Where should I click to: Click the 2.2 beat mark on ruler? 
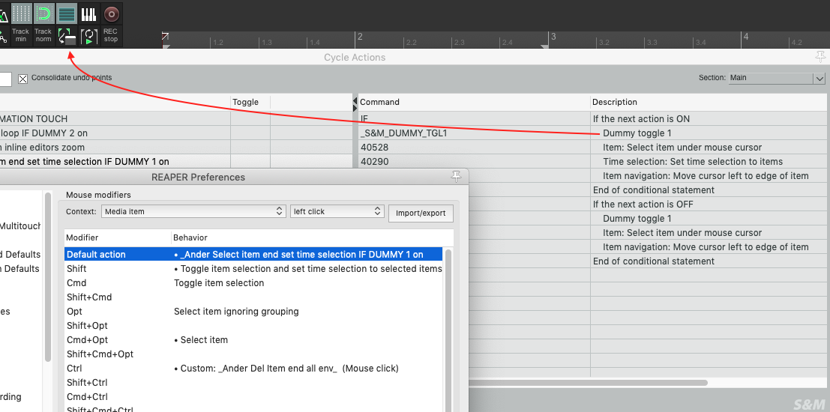[x=411, y=42]
